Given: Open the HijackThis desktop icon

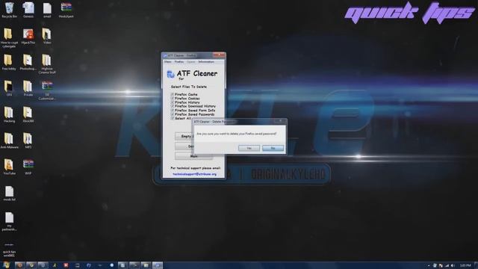Looking at the screenshot, I should [x=28, y=37].
